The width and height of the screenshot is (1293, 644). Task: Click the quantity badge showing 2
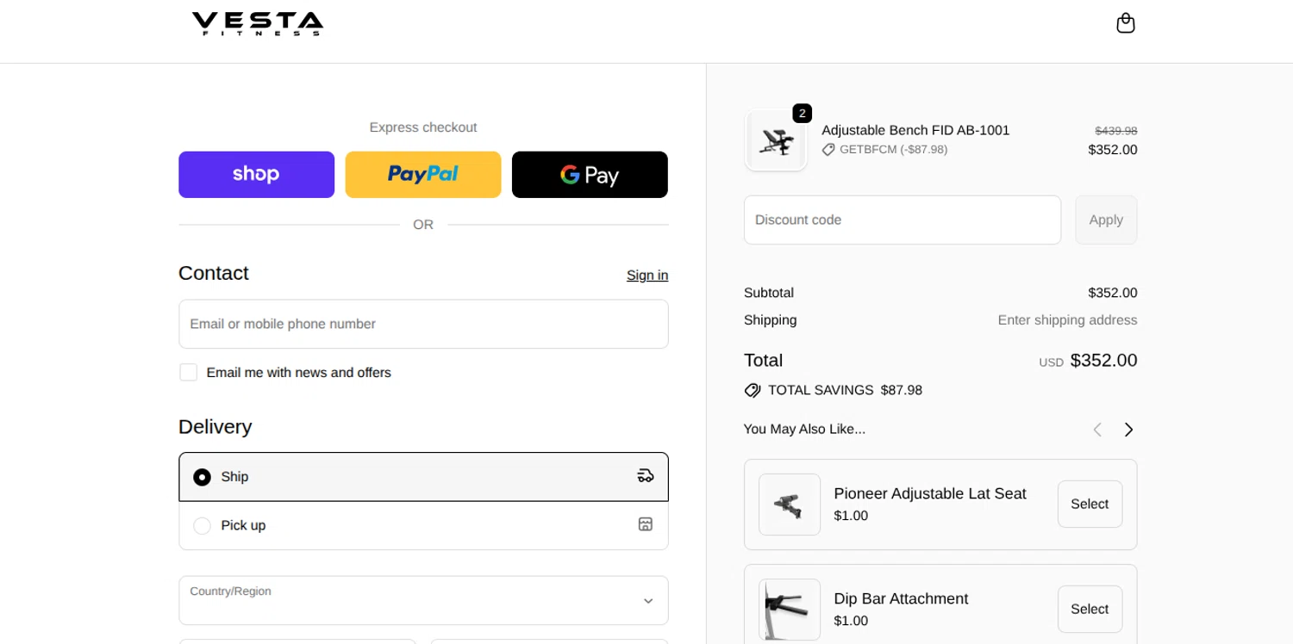[802, 114]
